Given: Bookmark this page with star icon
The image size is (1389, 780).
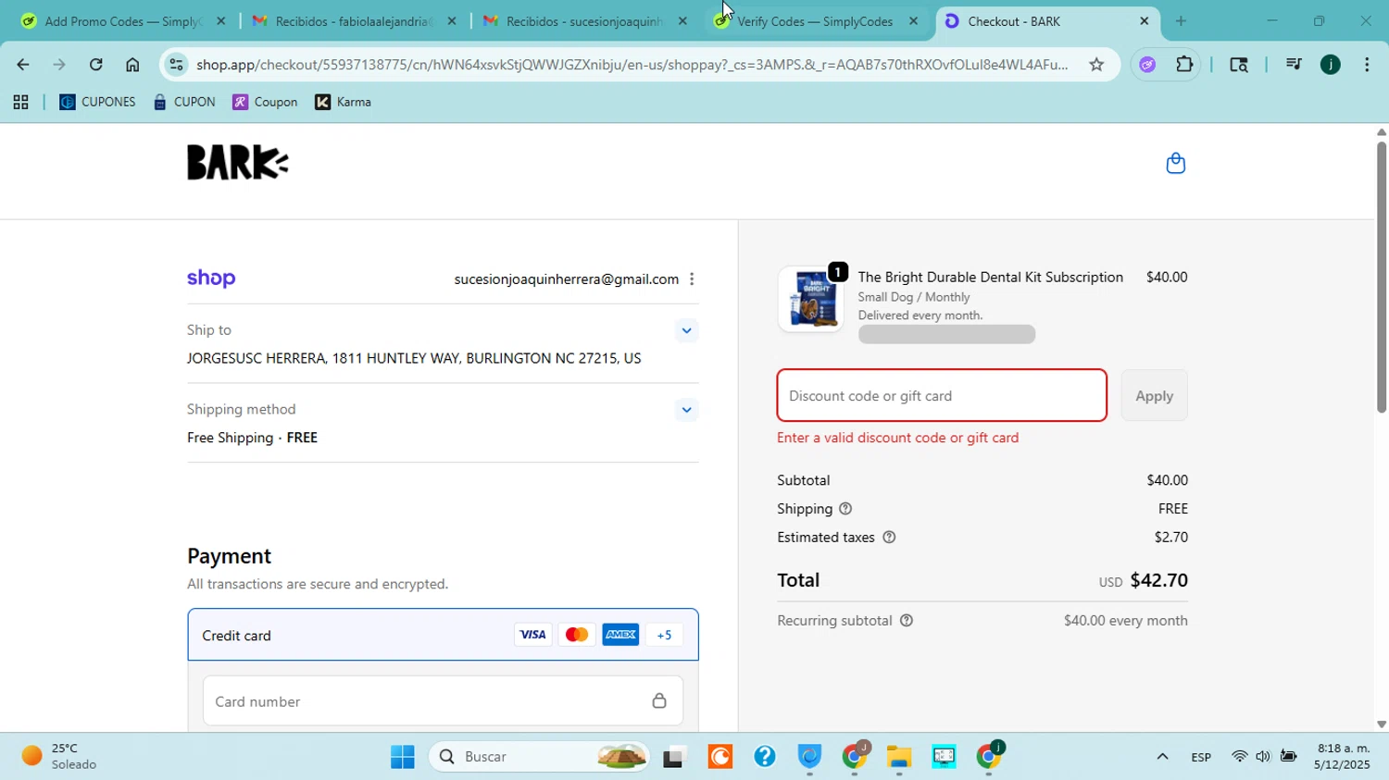Looking at the screenshot, I should pos(1096,64).
